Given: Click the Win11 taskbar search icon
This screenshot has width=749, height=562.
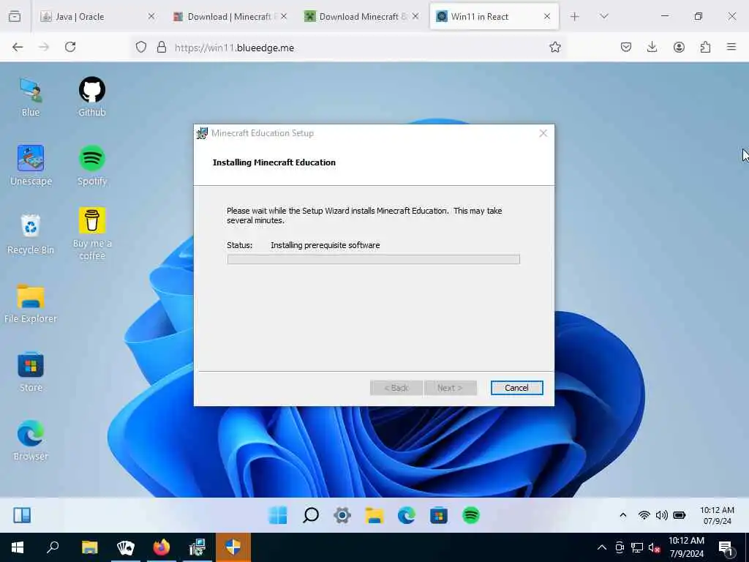Looking at the screenshot, I should (310, 515).
